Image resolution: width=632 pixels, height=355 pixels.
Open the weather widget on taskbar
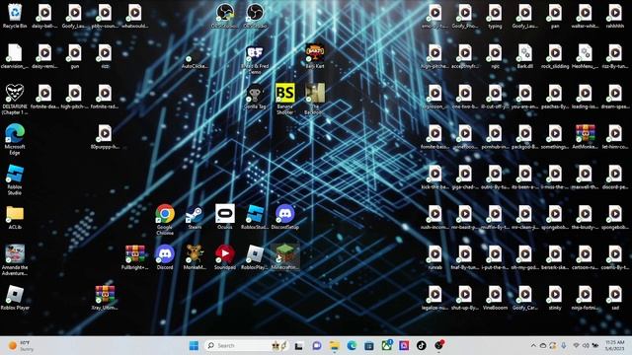20,346
